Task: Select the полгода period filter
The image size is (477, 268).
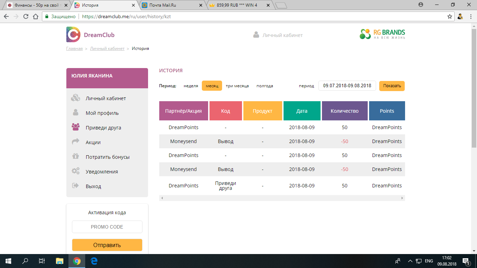Action: click(x=265, y=86)
